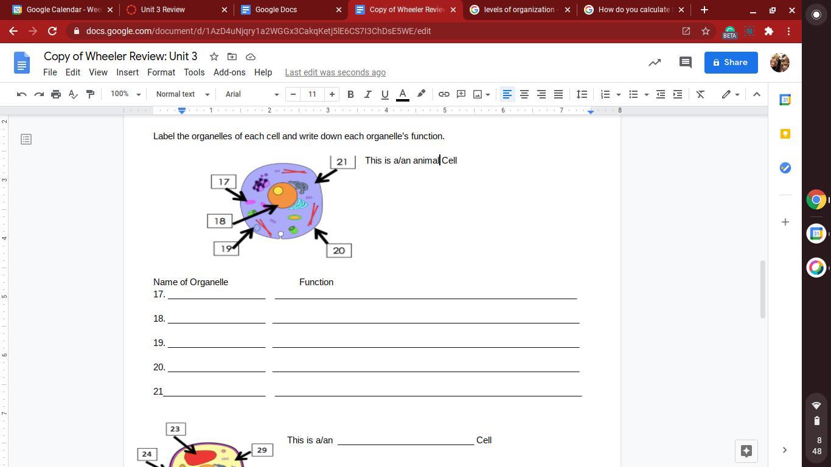Click the Insert link icon
The height and width of the screenshot is (467, 831).
pyautogui.click(x=444, y=94)
